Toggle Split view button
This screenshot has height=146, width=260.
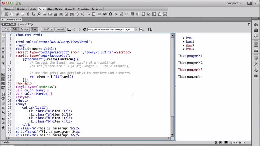15,29
